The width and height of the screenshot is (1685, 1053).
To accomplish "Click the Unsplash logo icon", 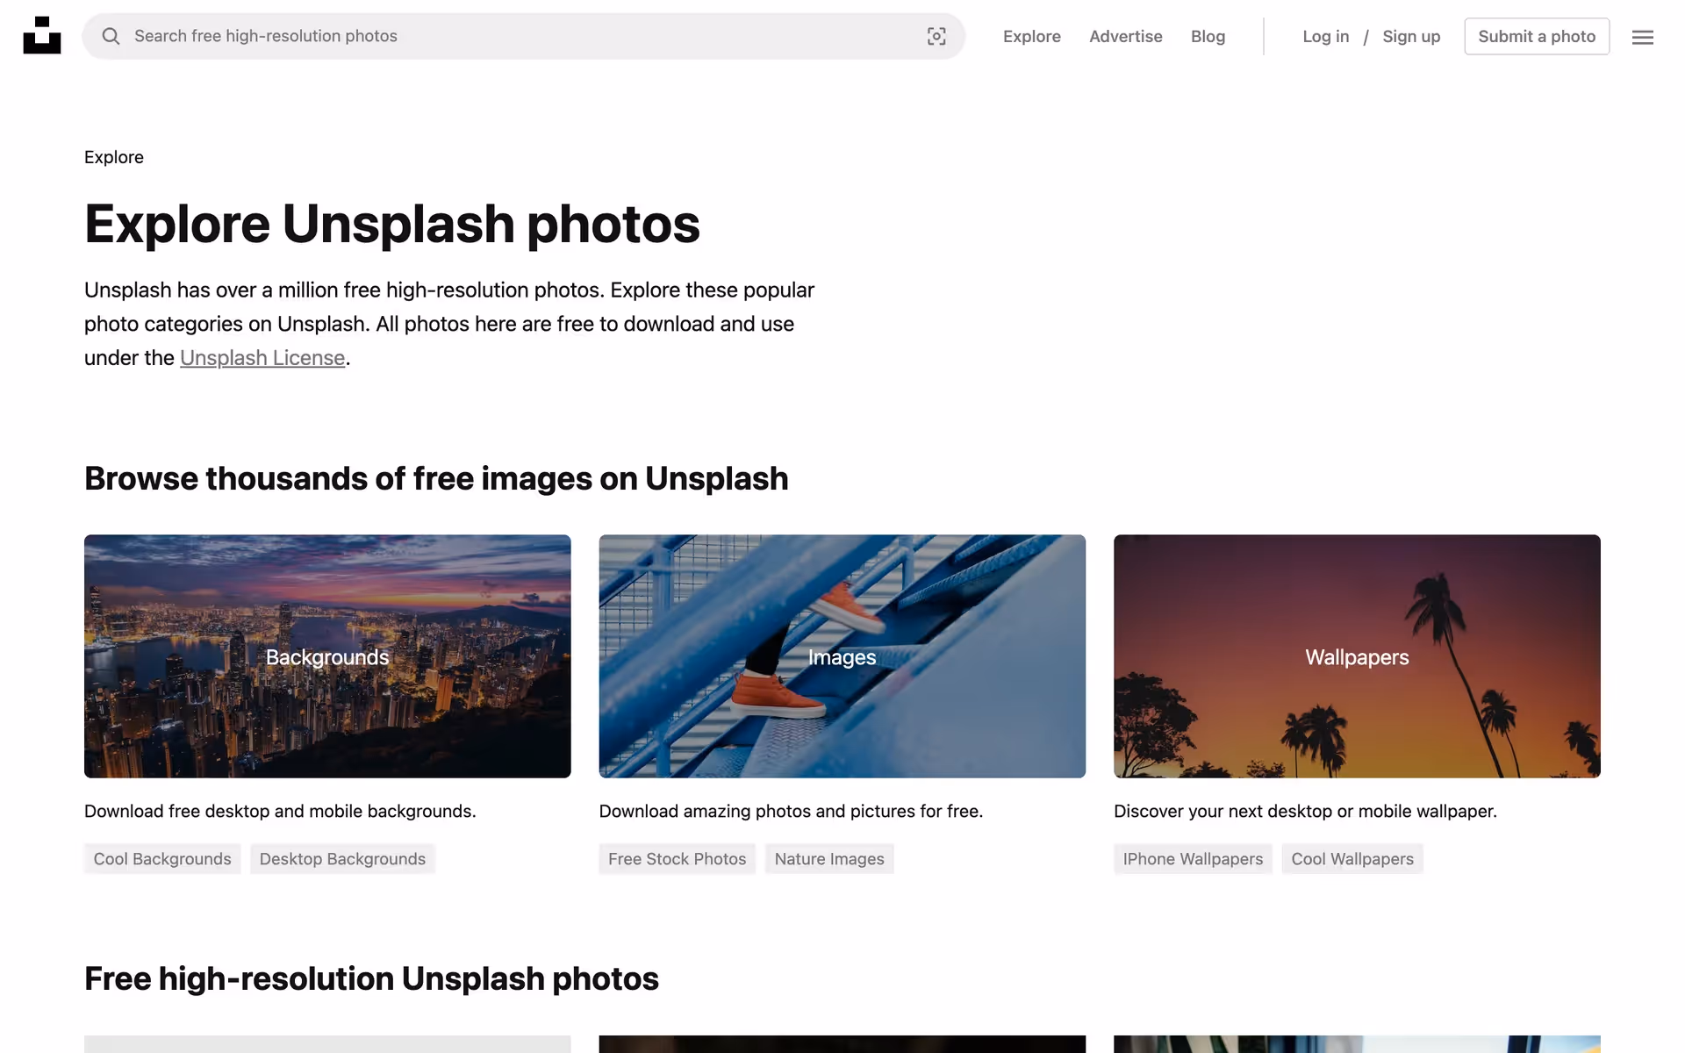I will pos(41,36).
